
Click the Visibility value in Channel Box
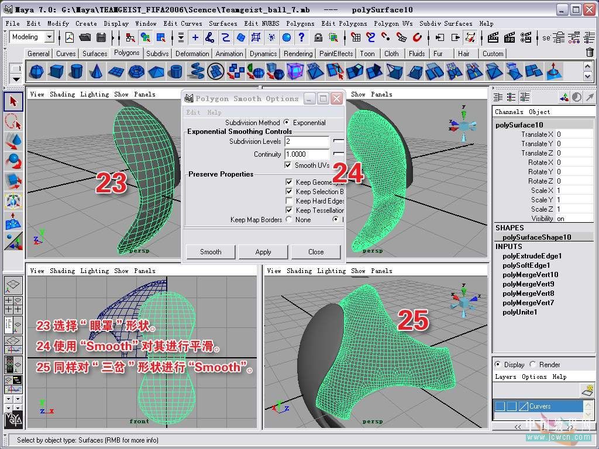[x=574, y=219]
